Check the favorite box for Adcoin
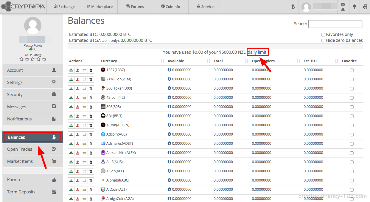 352,135
